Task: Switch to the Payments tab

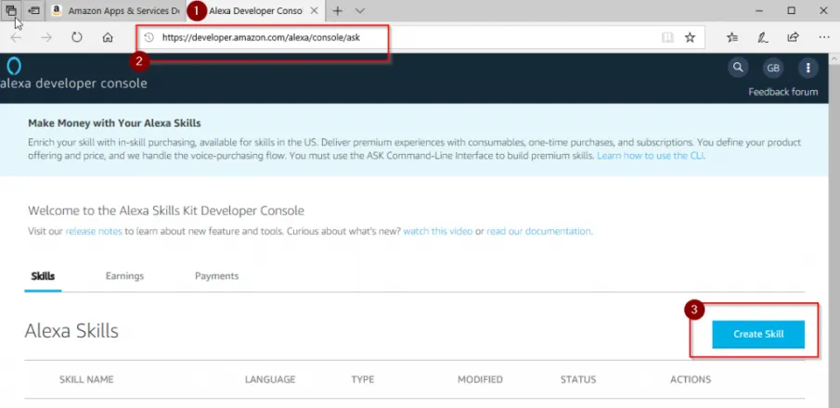Action: point(216,276)
